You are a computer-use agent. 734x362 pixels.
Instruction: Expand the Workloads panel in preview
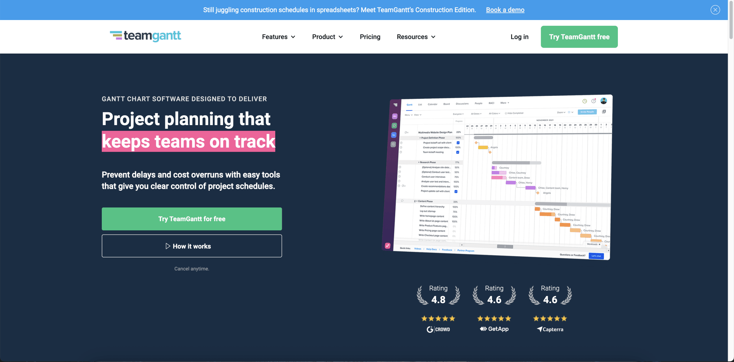point(594,244)
